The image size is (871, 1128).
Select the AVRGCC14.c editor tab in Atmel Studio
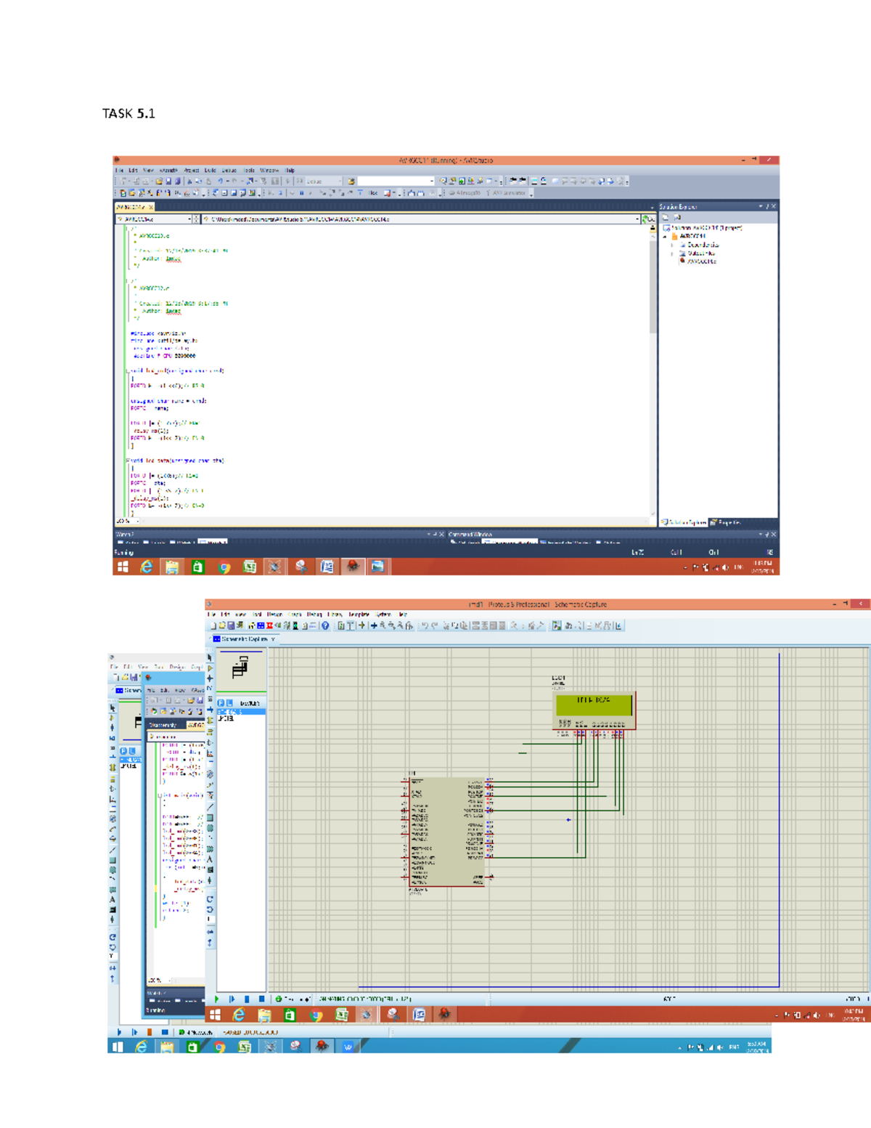coord(131,207)
